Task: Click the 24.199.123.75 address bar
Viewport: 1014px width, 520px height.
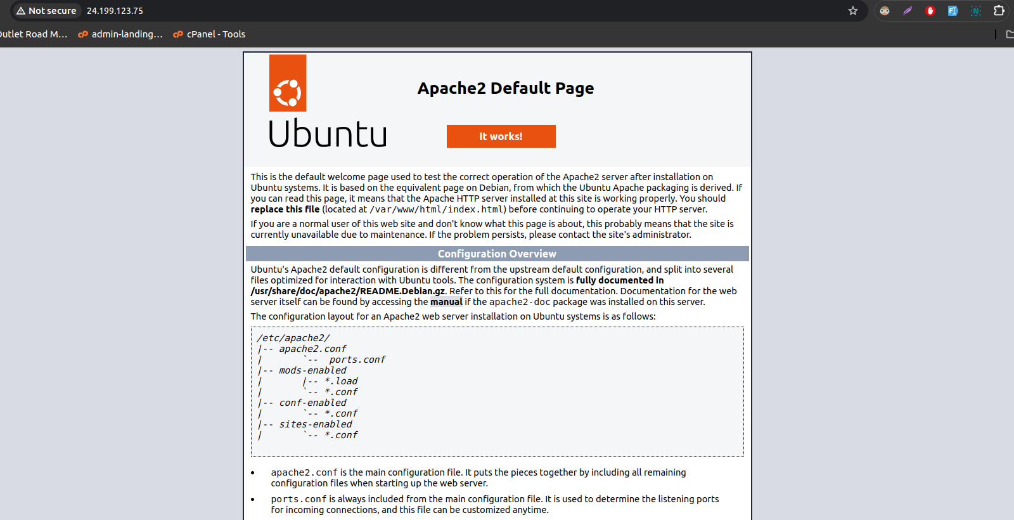Action: 115,11
